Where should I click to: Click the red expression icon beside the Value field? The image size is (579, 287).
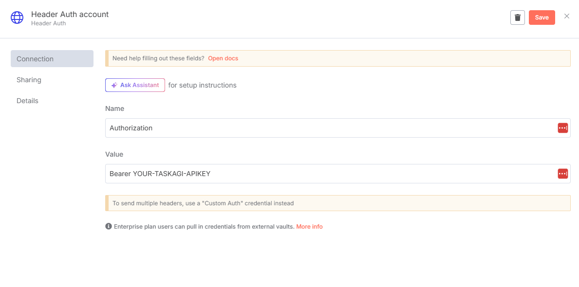click(x=563, y=173)
